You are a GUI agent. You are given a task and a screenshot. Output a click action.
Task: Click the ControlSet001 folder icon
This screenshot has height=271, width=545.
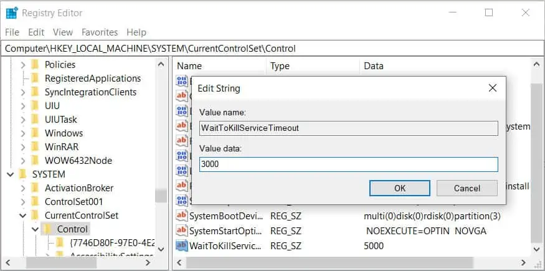tap(35, 202)
